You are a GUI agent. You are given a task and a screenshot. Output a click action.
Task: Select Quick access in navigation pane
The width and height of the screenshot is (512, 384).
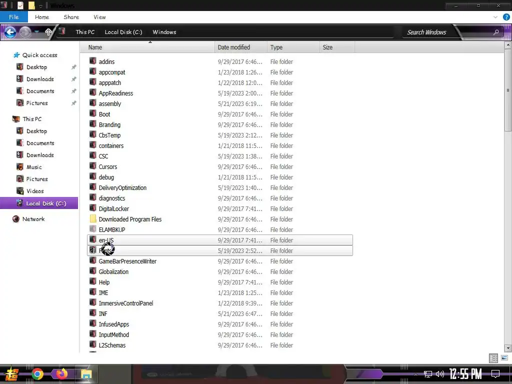click(x=39, y=55)
